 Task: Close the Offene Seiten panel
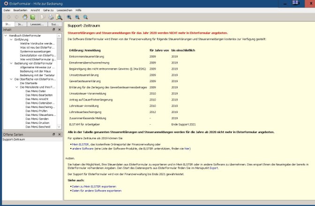click(60, 135)
